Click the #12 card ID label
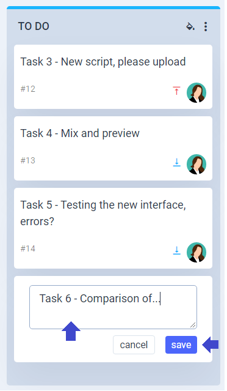Image resolution: width=227 pixels, height=391 pixels. coord(28,89)
